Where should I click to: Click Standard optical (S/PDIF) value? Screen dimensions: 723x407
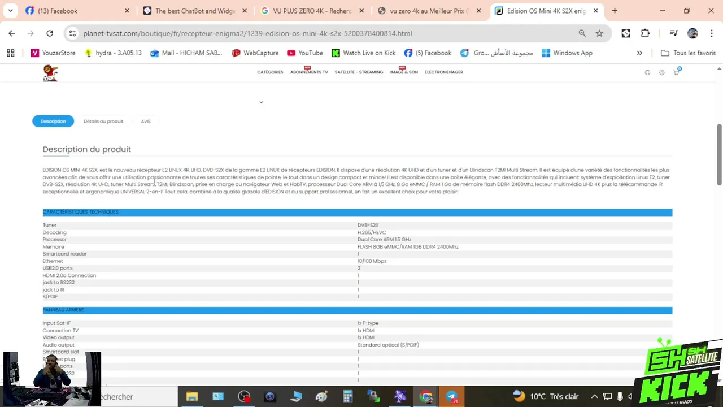coord(388,345)
